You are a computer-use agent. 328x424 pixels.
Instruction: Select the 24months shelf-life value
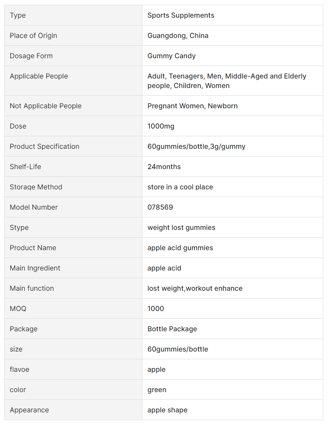[164, 167]
